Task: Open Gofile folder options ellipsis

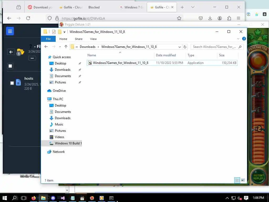Action: 32,58
